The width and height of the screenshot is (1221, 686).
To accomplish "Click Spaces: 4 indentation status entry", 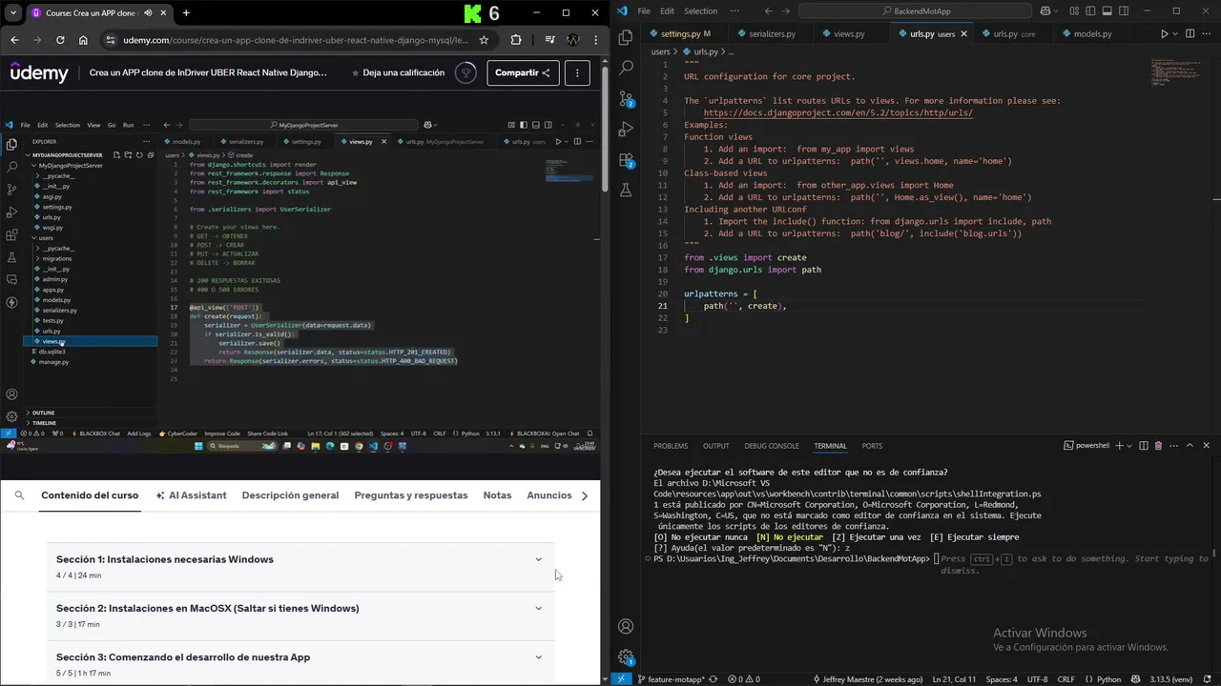I will point(1002,679).
